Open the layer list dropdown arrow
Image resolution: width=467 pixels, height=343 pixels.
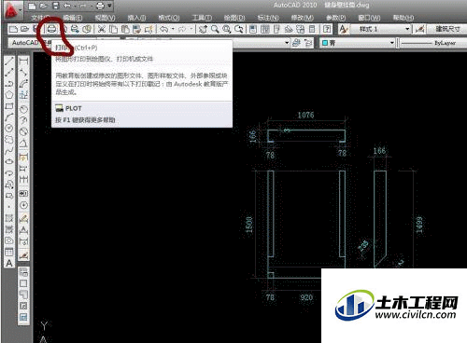pyautogui.click(x=287, y=43)
